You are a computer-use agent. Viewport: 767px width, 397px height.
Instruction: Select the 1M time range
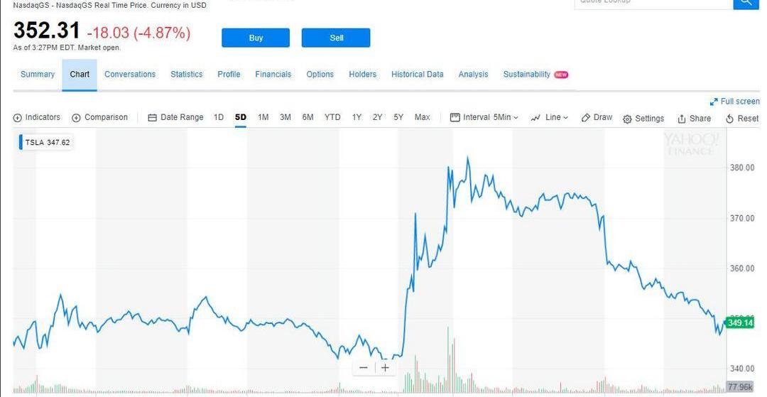(x=263, y=118)
